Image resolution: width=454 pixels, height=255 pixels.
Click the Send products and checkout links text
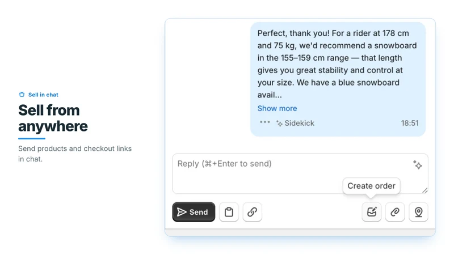click(75, 154)
